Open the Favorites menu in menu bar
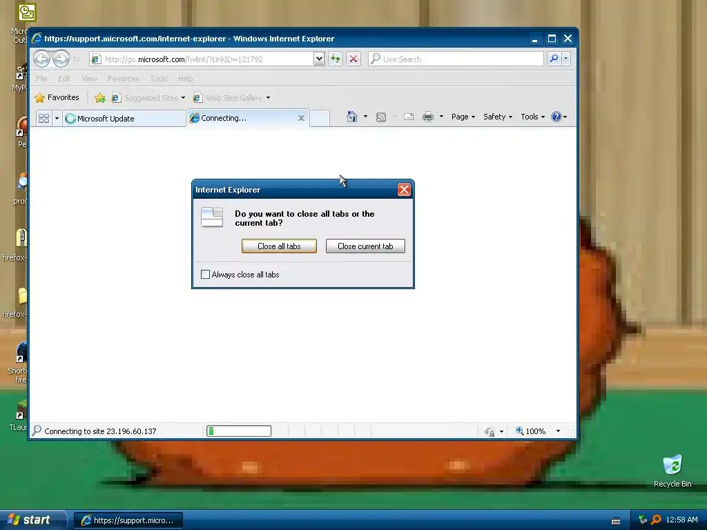707x530 pixels. pyautogui.click(x=124, y=79)
